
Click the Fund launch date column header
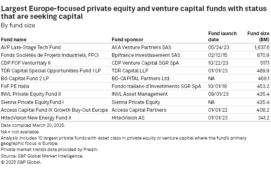tap(223, 36)
